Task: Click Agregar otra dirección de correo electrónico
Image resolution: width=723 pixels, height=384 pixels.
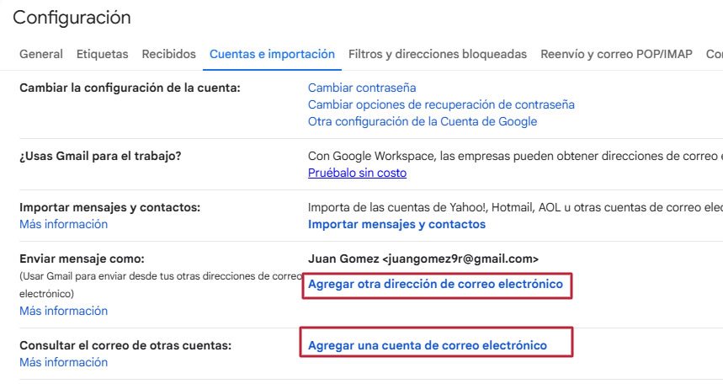Action: (435, 285)
